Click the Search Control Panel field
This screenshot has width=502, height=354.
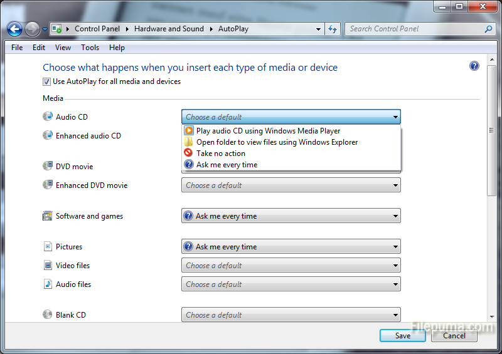[x=414, y=29]
